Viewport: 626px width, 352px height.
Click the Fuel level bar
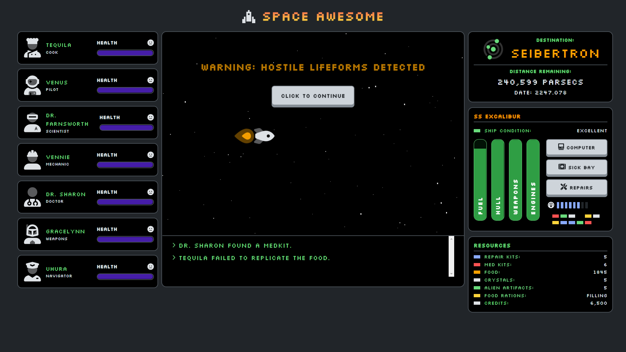tap(480, 180)
